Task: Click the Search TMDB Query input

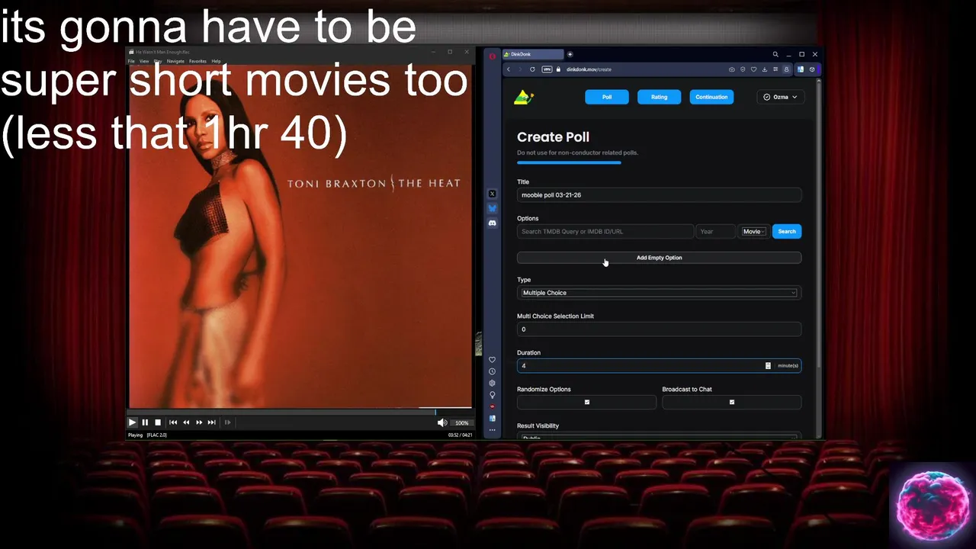Action: click(605, 231)
